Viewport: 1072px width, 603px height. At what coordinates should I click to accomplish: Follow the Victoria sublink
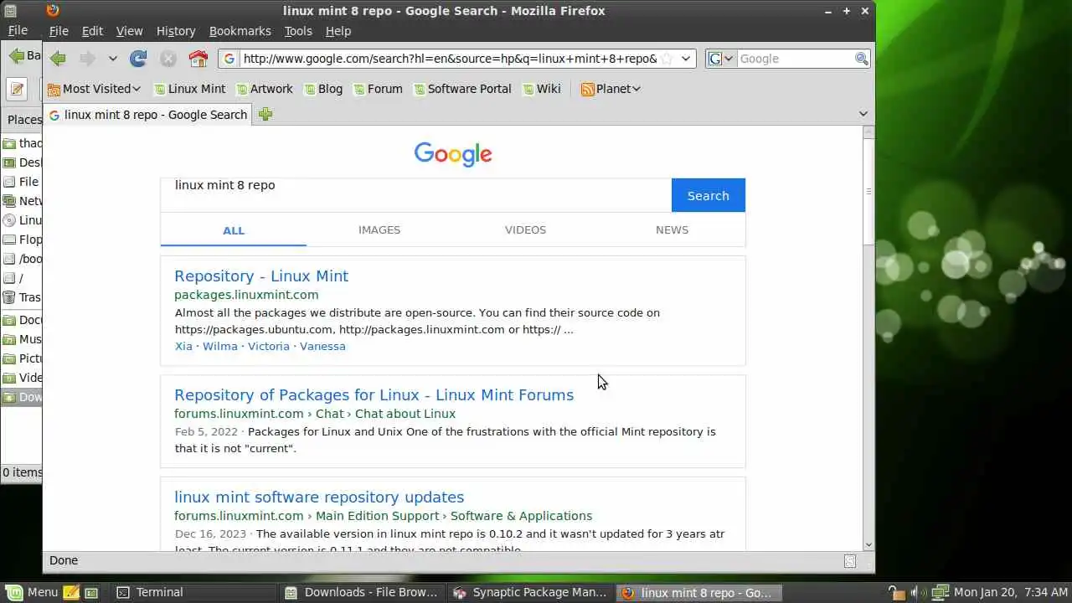point(269,346)
